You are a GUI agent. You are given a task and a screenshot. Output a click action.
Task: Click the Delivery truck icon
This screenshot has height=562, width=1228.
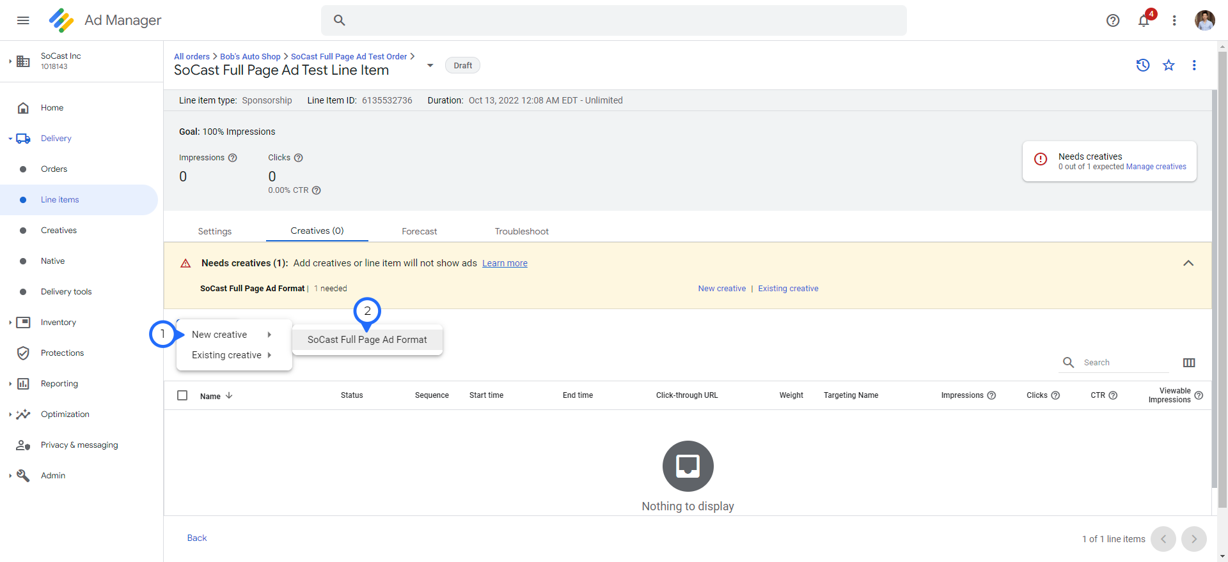click(23, 139)
